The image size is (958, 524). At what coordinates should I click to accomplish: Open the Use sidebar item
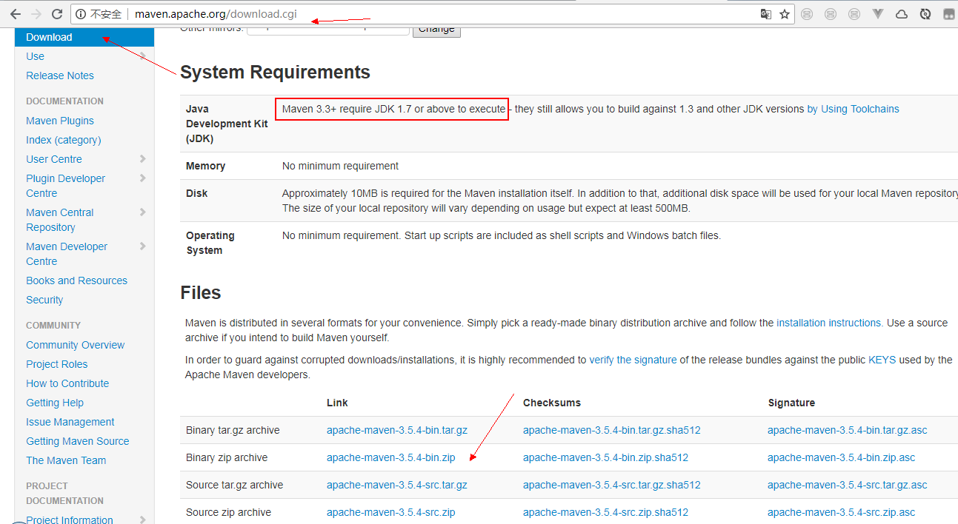pyautogui.click(x=35, y=56)
